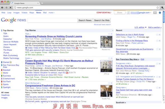Select Sci/Tech in the sidebar
Viewport: 165px width, 109px height.
(7, 81)
